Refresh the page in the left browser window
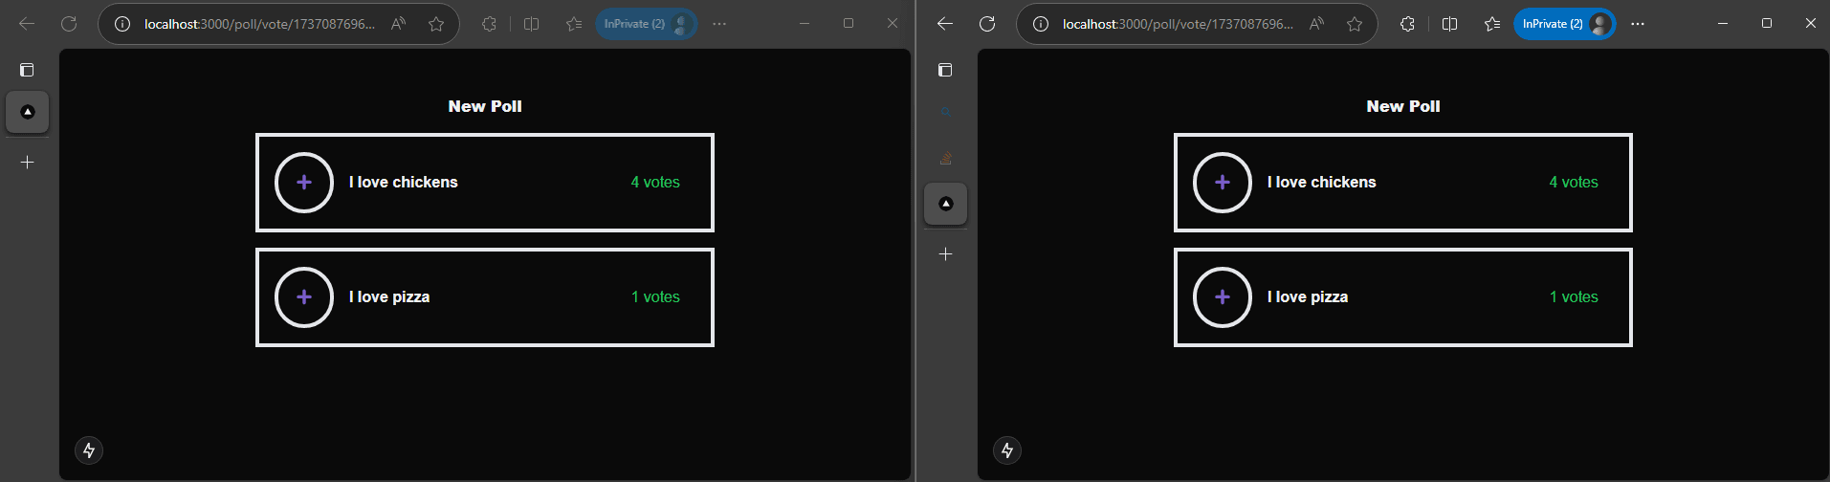The width and height of the screenshot is (1830, 482). coord(69,24)
